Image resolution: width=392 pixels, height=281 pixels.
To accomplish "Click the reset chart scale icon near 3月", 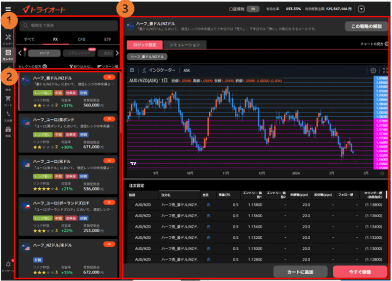I will [x=382, y=173].
